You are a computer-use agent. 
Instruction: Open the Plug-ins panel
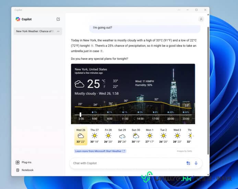(26, 162)
